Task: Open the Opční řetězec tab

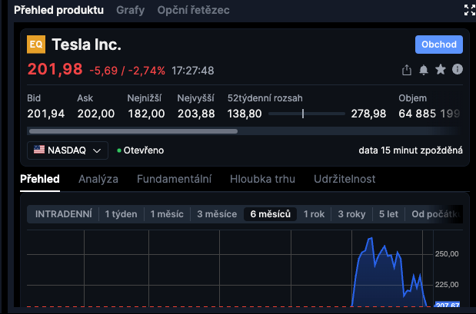Action: pos(193,11)
